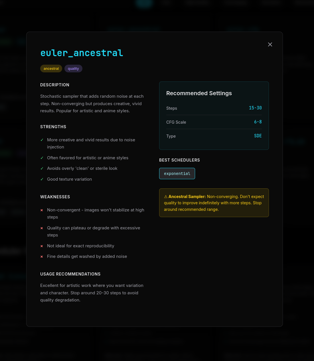Click the BEST SCHEDULERS section label

[x=179, y=160]
